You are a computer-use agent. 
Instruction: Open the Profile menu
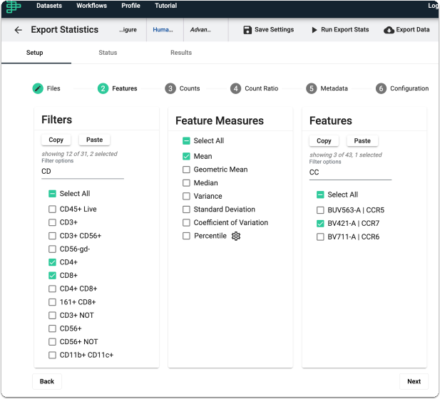[131, 6]
